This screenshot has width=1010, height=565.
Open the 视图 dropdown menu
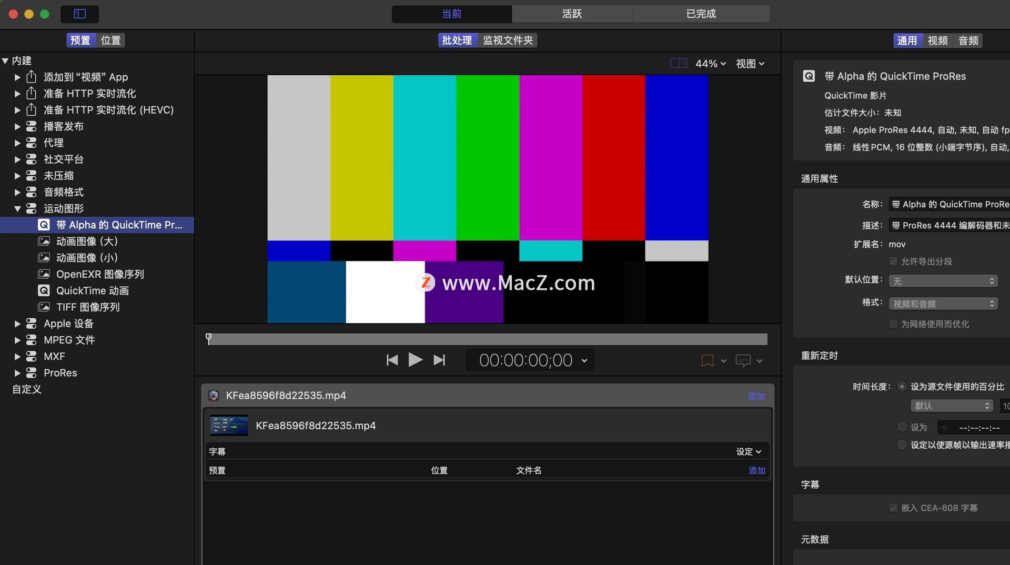(750, 64)
